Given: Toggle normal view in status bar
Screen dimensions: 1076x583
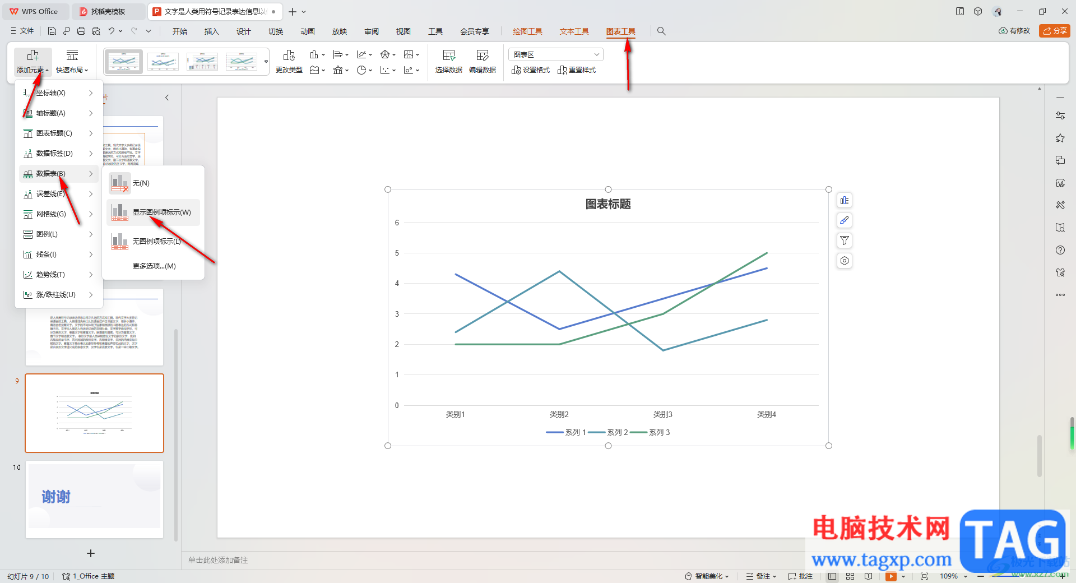Looking at the screenshot, I should 832,576.
